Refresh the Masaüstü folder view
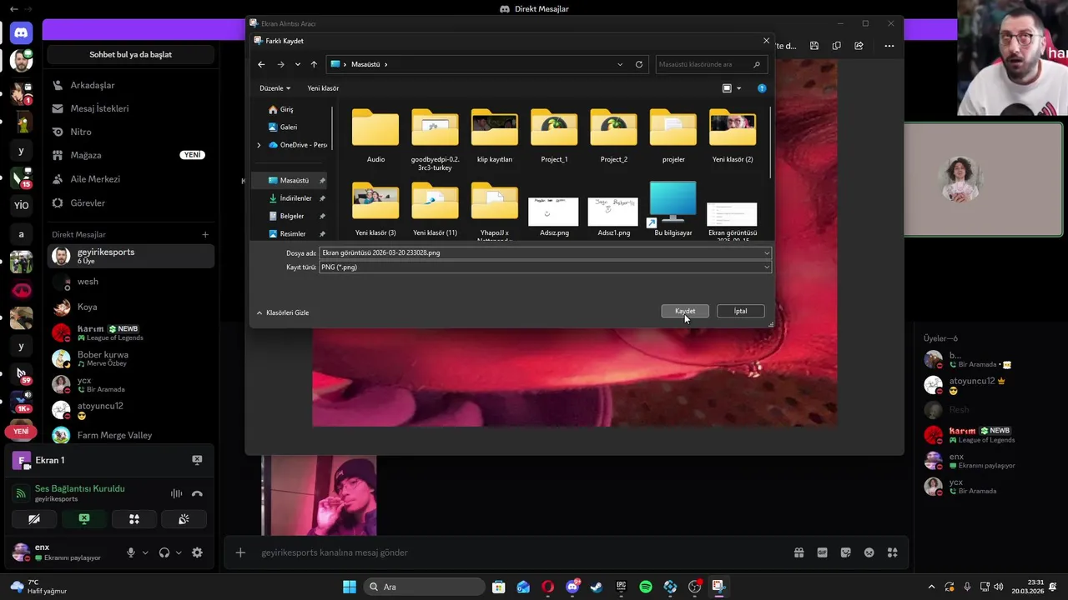 (x=639, y=64)
